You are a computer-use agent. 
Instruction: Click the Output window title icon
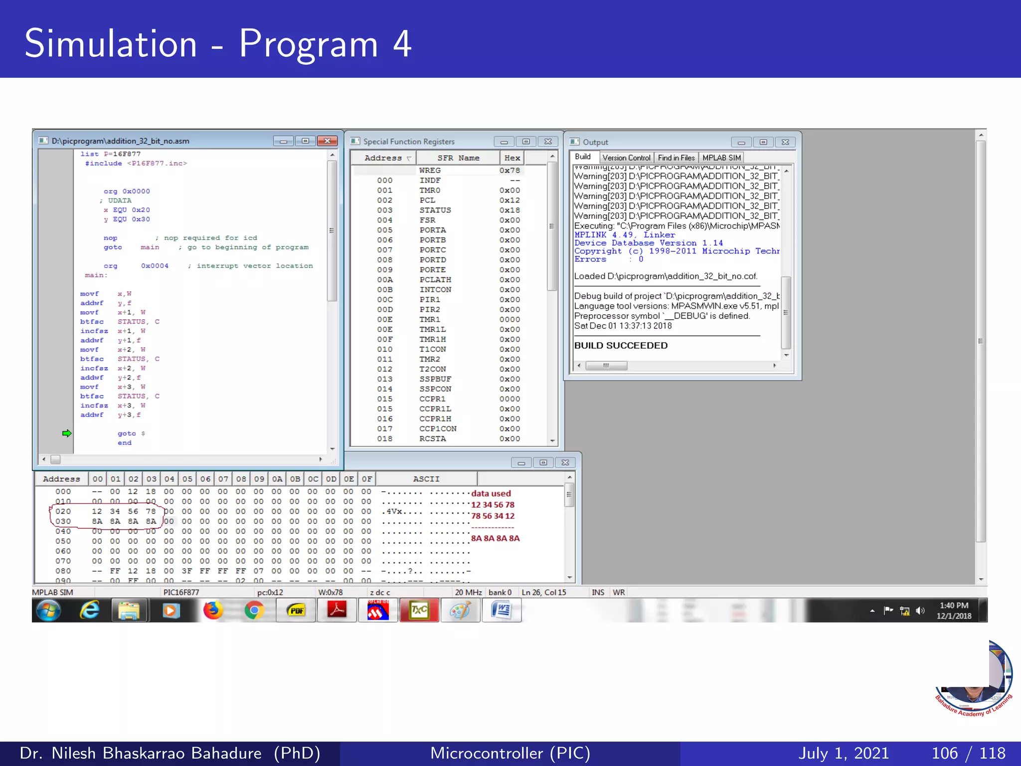(x=575, y=142)
